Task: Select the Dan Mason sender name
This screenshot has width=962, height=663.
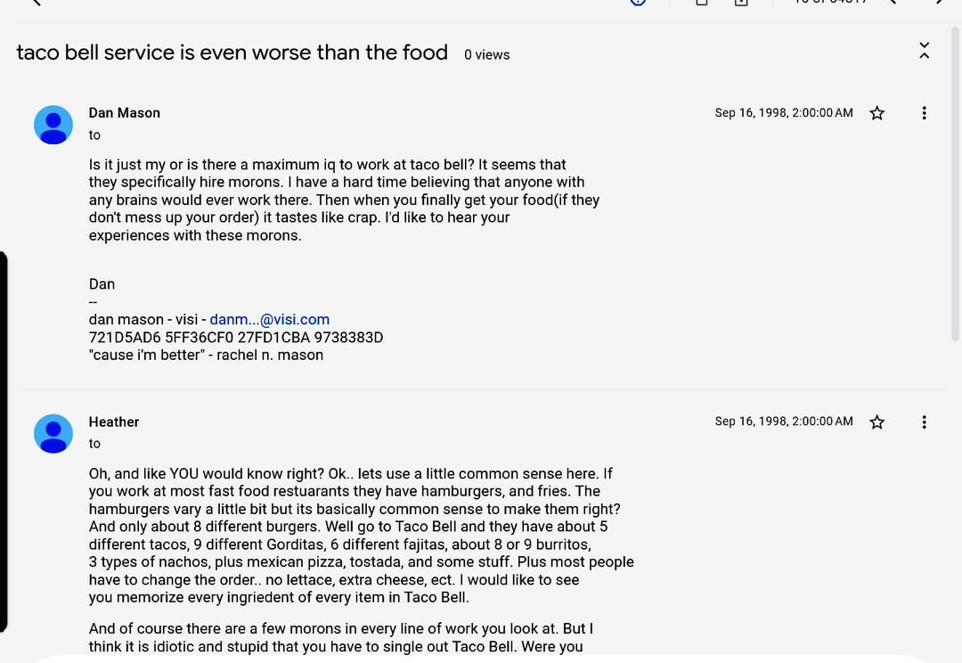Action: (x=125, y=113)
